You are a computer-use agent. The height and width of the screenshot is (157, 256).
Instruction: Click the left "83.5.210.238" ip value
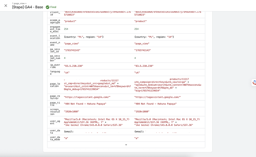click(73, 66)
